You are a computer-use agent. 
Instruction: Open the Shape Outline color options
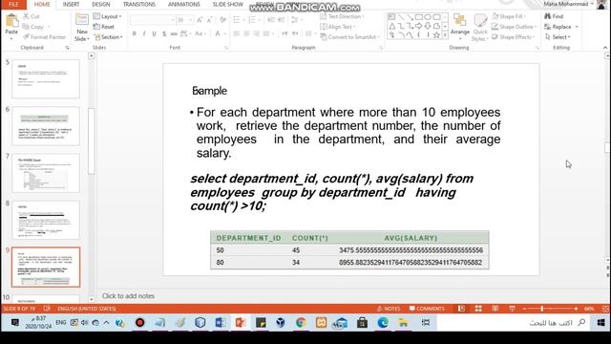514,27
